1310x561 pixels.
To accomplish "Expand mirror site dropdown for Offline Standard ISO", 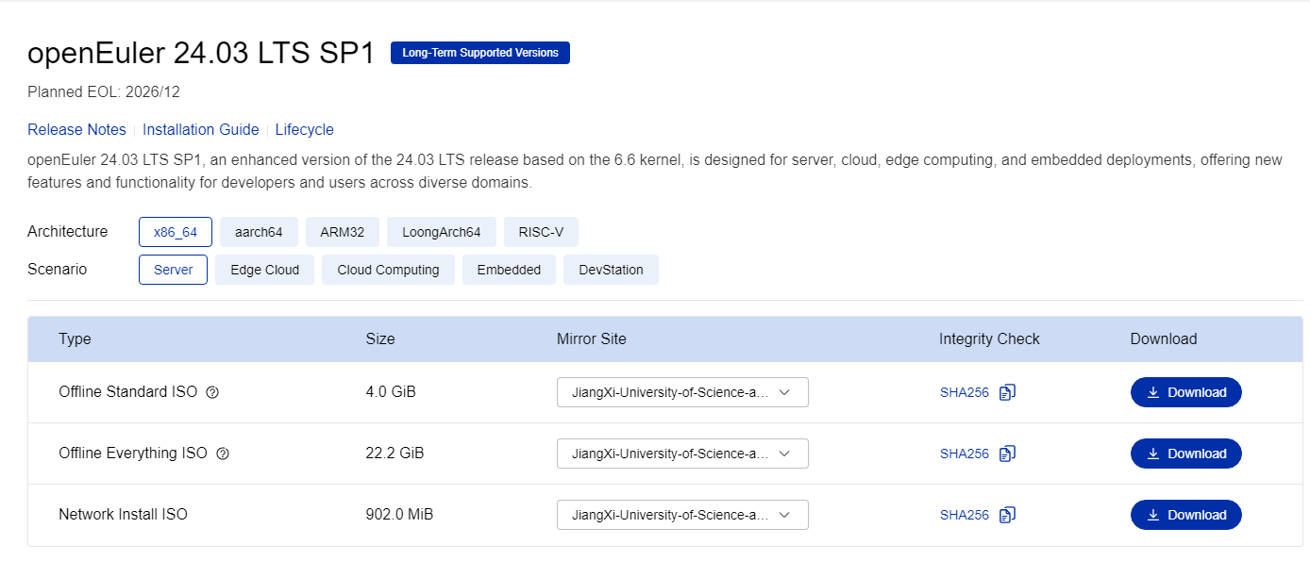I will click(682, 392).
